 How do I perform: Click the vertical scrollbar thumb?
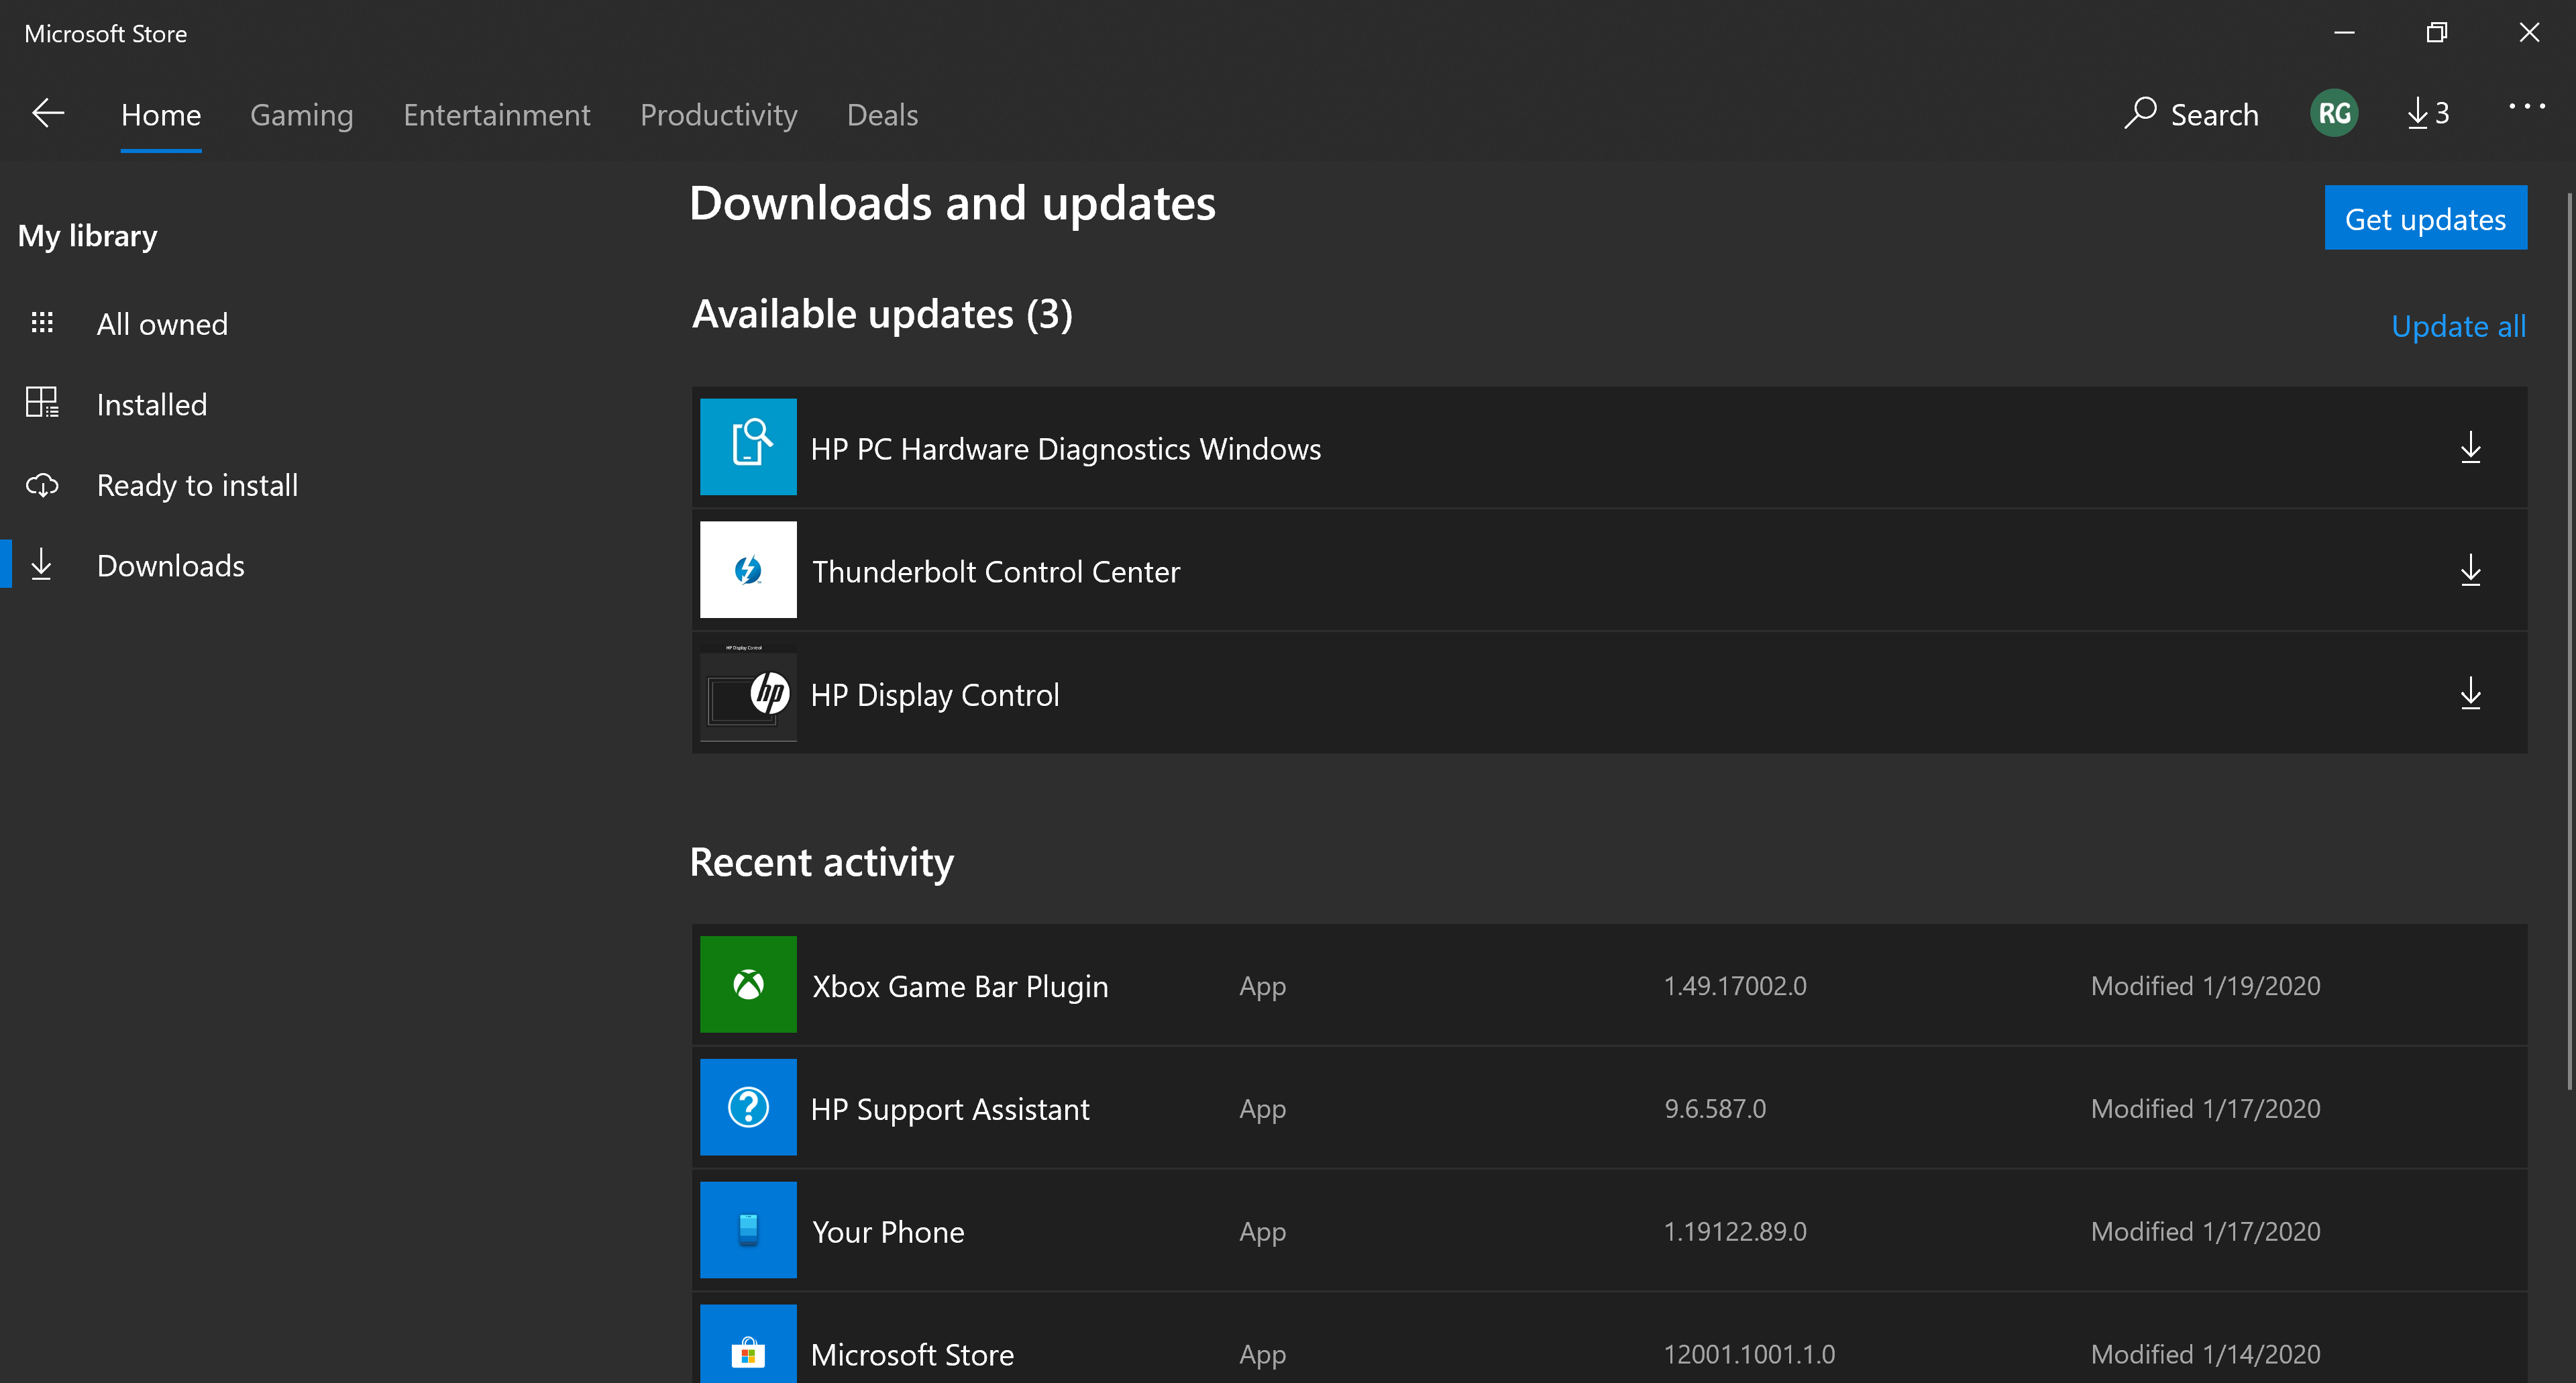pyautogui.click(x=2570, y=640)
